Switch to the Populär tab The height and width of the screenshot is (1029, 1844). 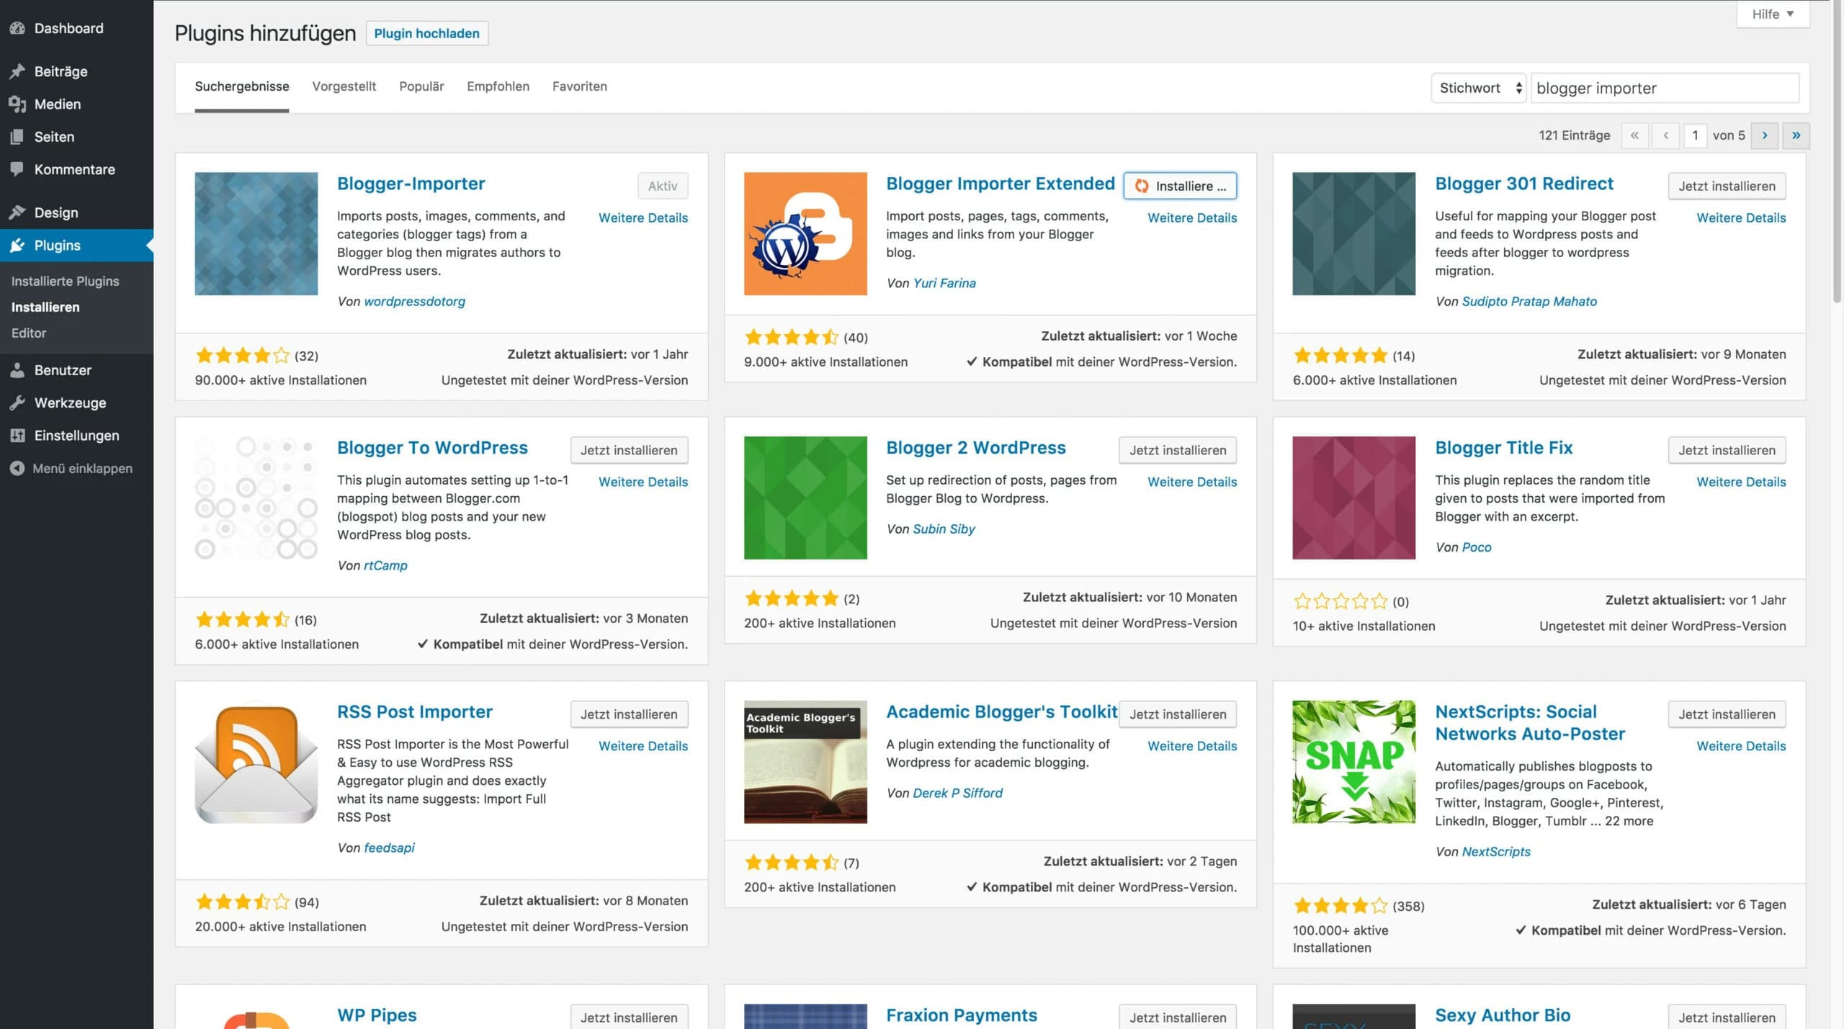pos(422,86)
